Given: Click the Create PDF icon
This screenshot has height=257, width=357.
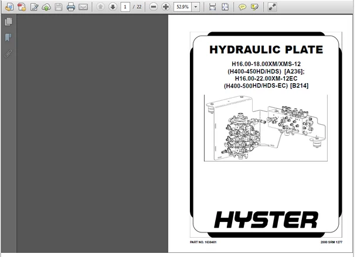Looking at the screenshot, I should pos(22,7).
